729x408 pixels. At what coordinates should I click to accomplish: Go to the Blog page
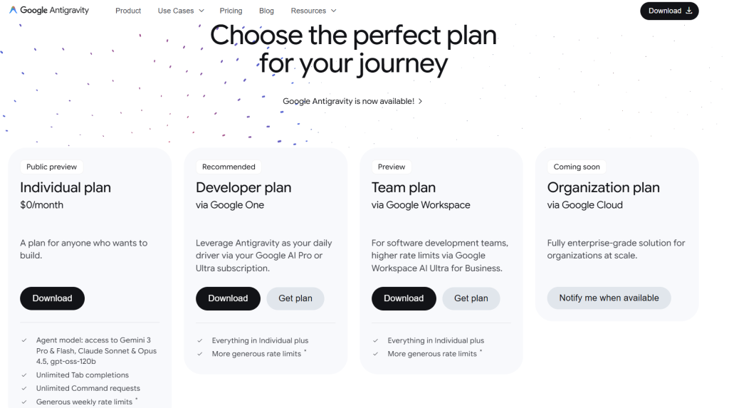click(x=266, y=11)
